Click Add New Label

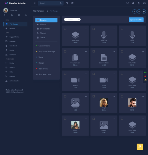click(x=44, y=74)
